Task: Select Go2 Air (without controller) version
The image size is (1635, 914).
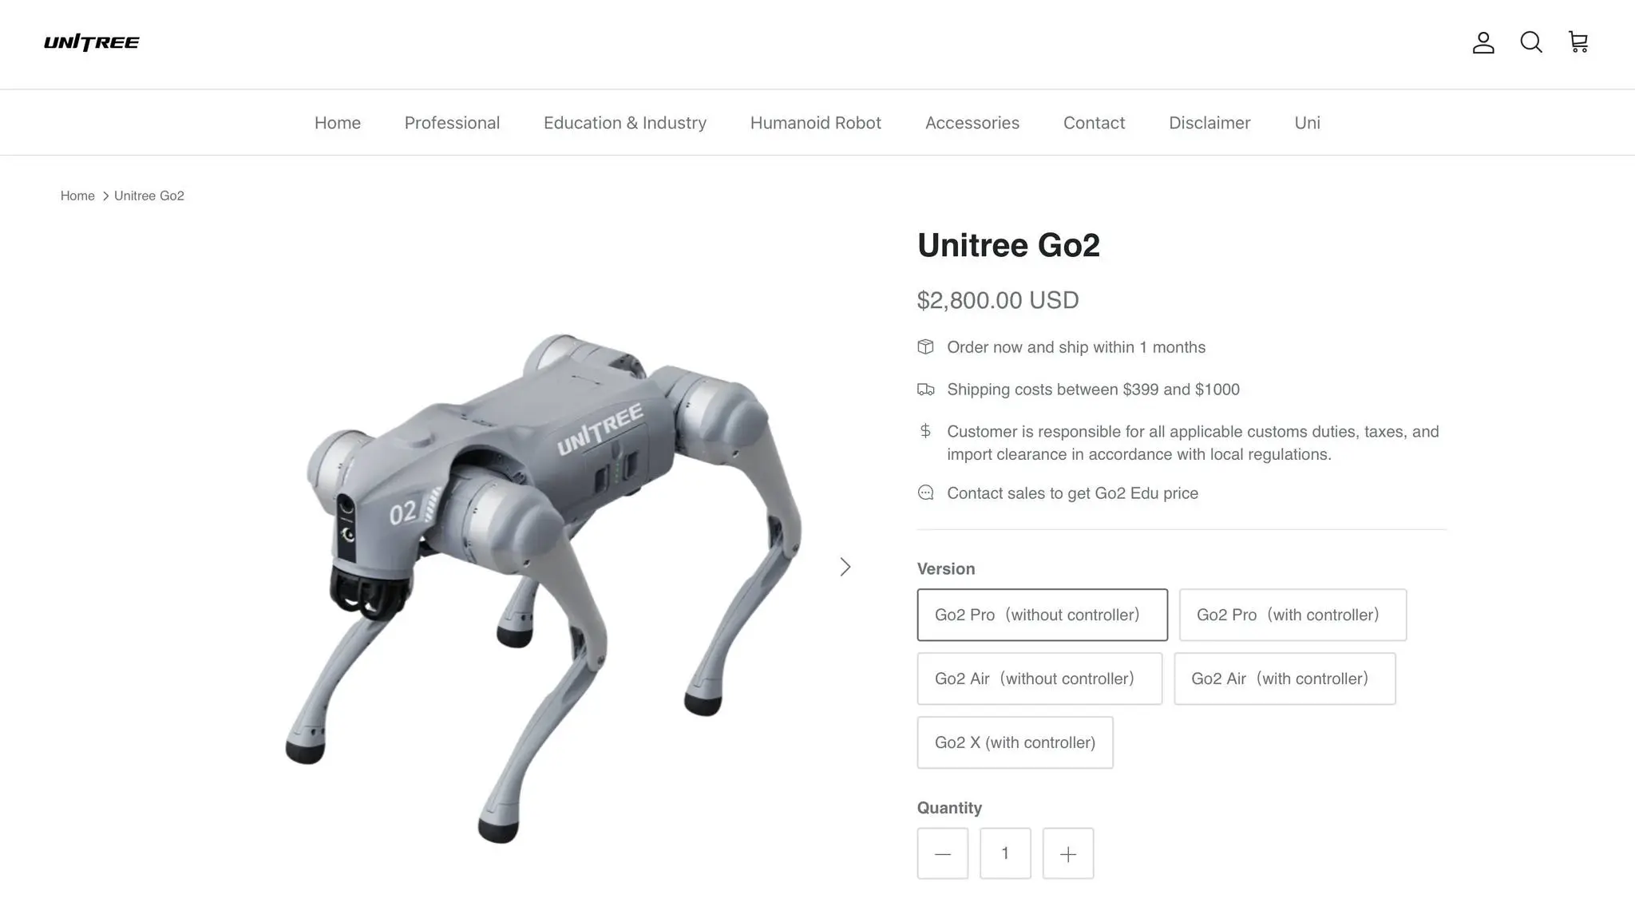Action: click(1039, 679)
